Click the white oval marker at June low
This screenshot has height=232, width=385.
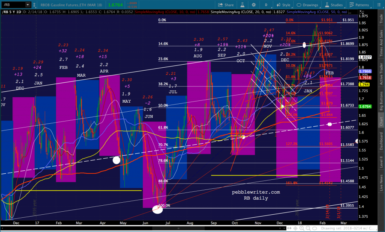[x=158, y=210]
